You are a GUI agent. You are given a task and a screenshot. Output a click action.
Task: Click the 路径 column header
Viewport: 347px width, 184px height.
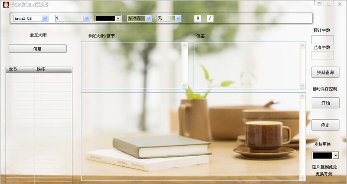pyautogui.click(x=53, y=69)
